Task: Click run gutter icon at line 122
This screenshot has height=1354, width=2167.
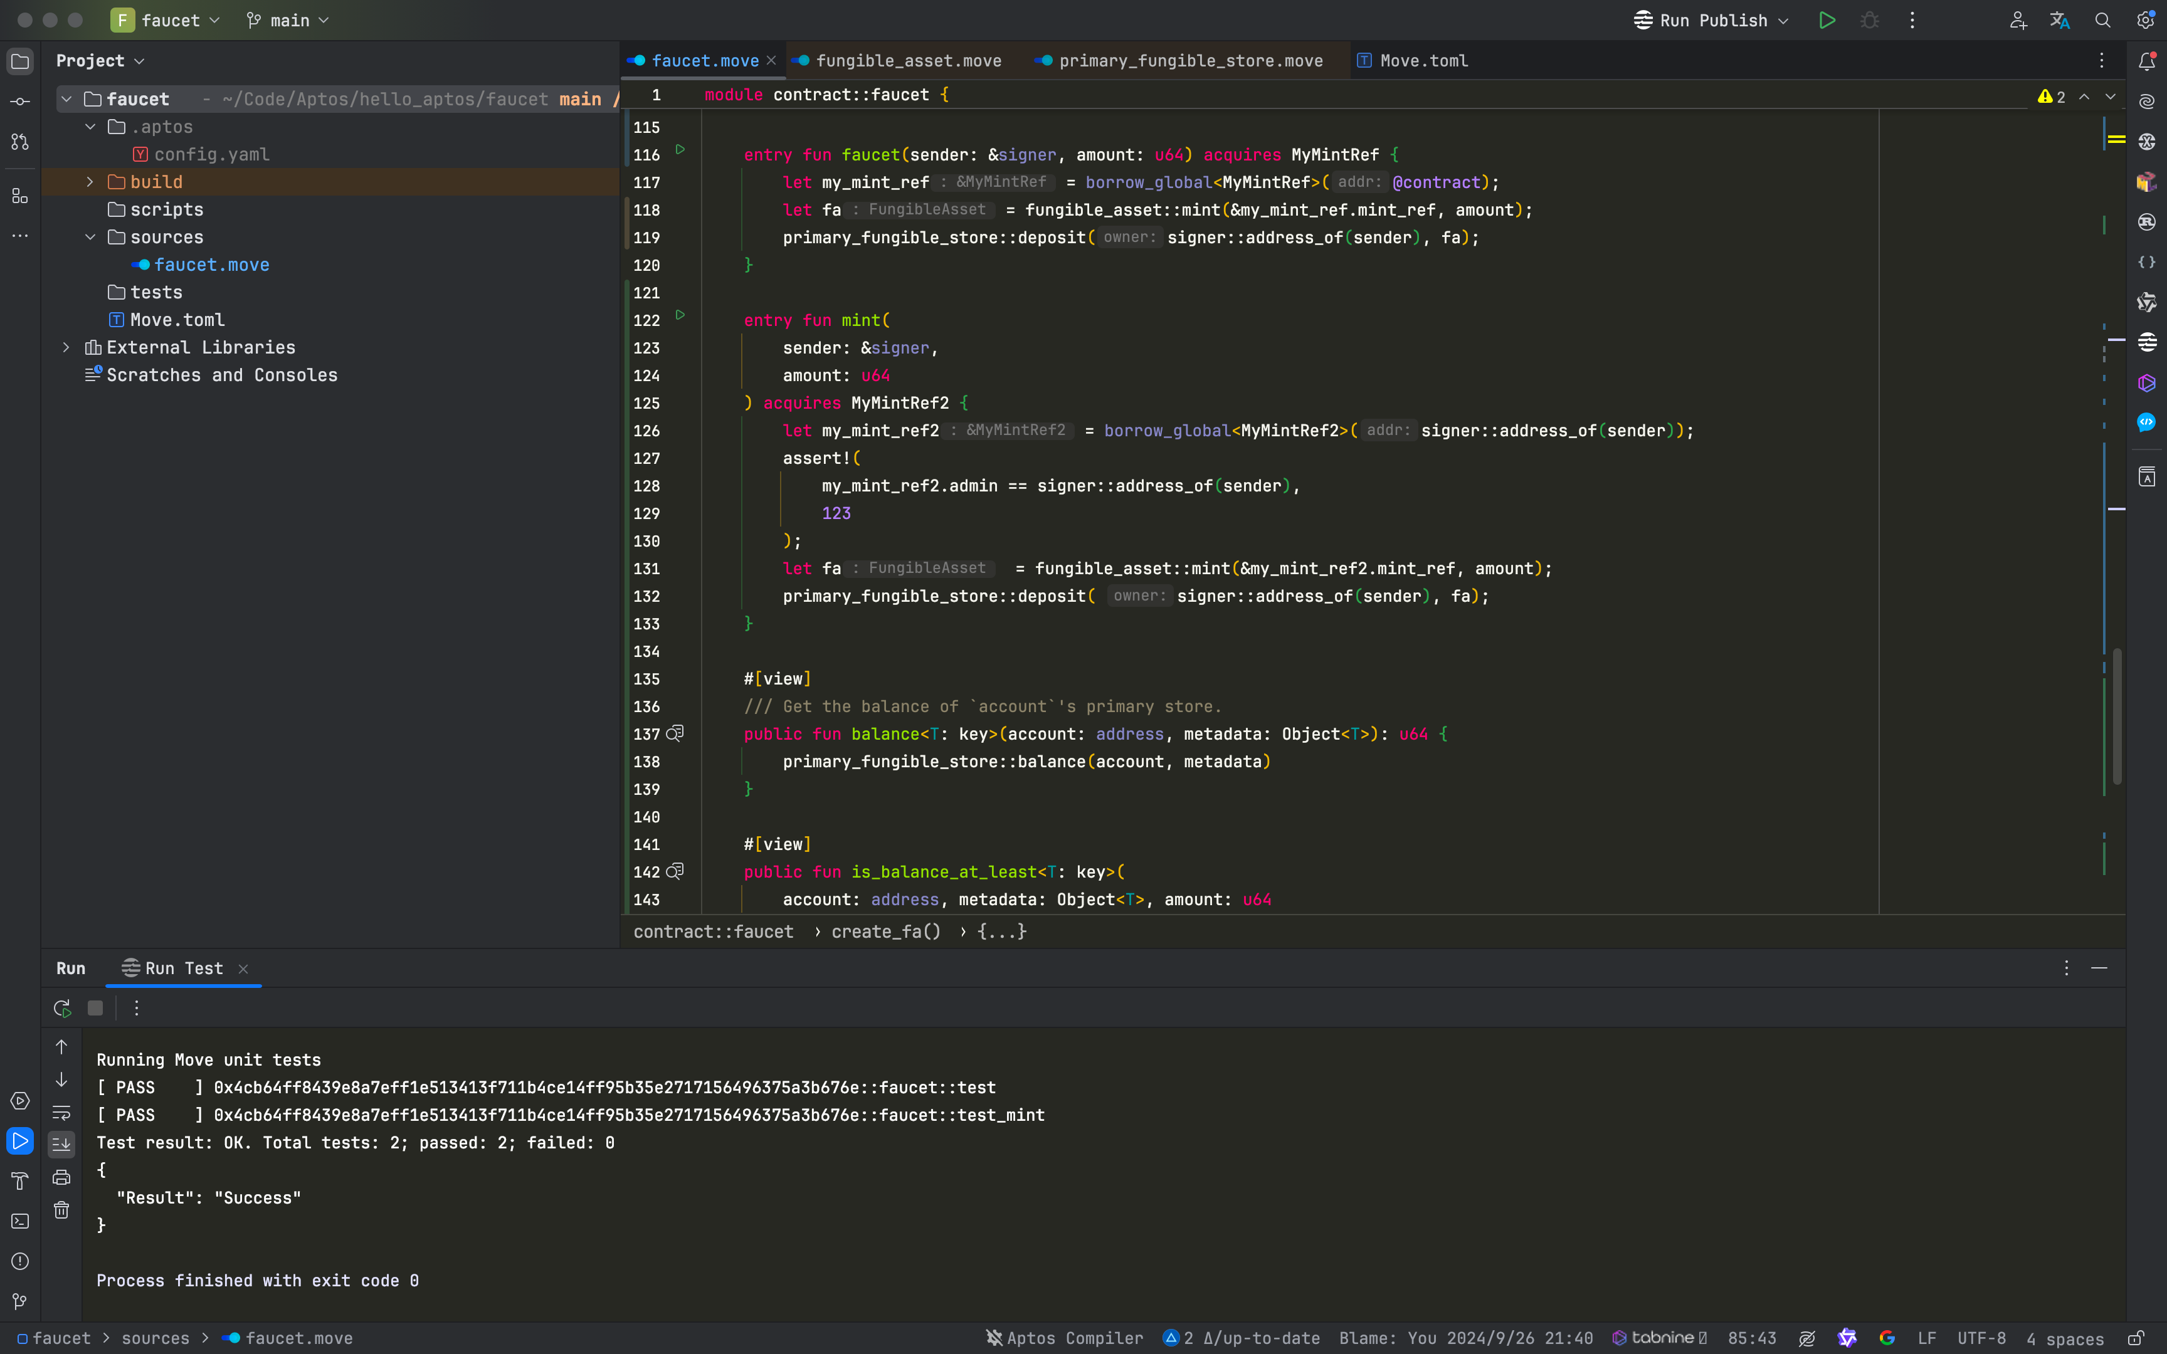Action: (x=680, y=315)
